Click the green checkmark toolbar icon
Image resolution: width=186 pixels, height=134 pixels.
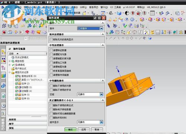[x=125, y=26]
